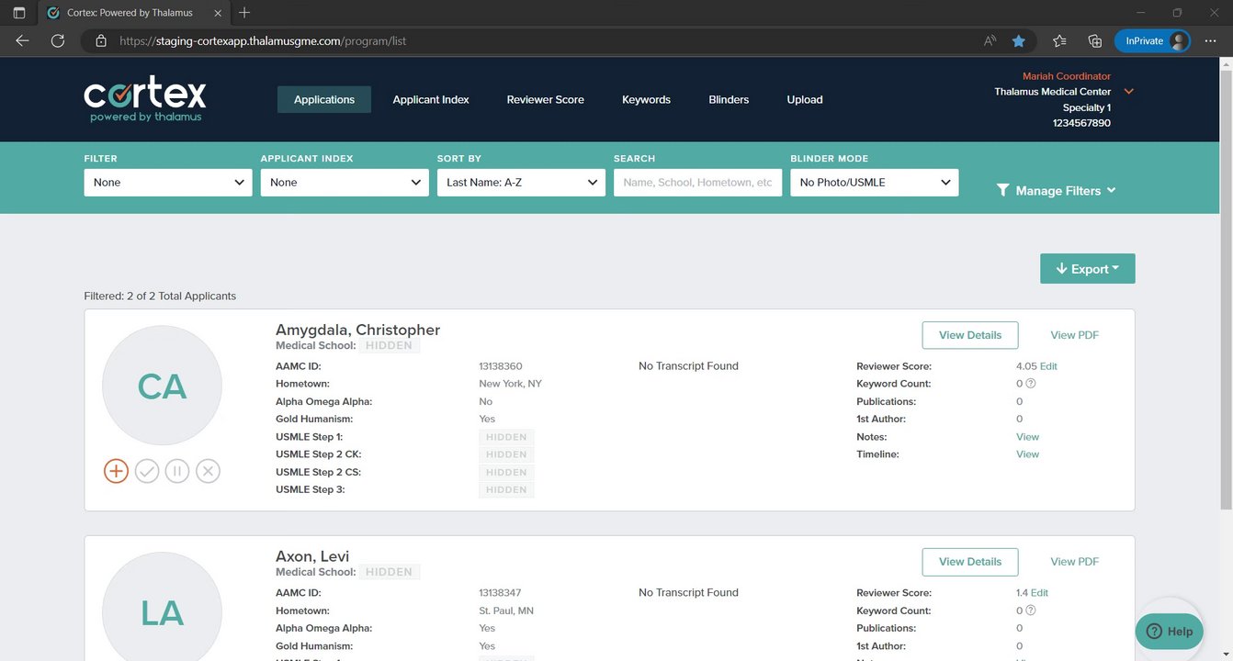Screen dimensions: 1233x661
Task: Click the orange plus status icon for Amygdala
Action: pos(116,471)
